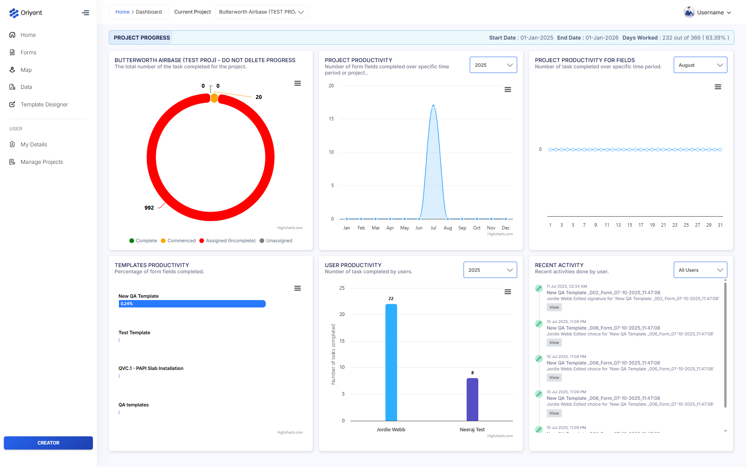
Task: Open the Map section from the sidebar
Action: (27, 69)
